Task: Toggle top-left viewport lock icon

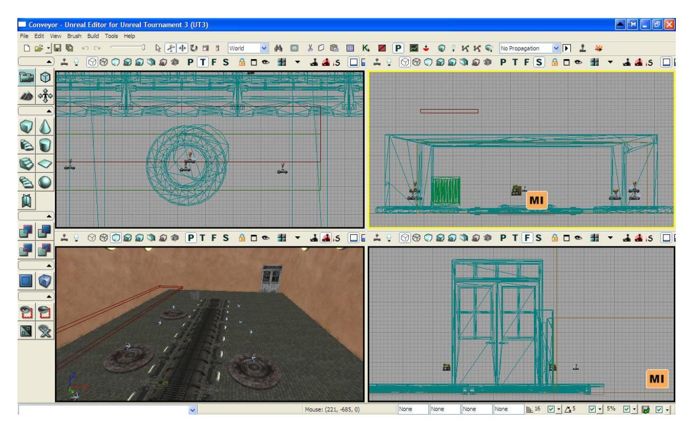Action: click(243, 62)
